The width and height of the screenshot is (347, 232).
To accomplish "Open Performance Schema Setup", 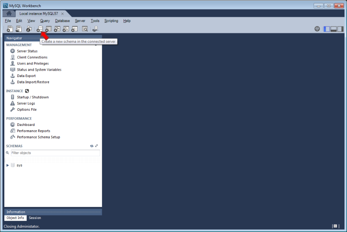I will 39,137.
